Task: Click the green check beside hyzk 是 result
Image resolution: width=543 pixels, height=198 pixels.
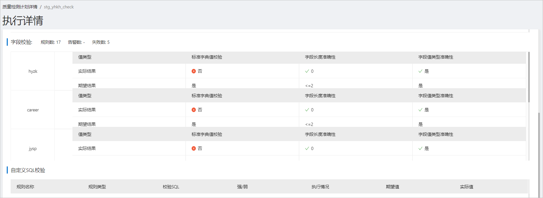Action: (x=420, y=71)
